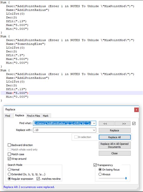Select Normal search mode

pos(14,170)
